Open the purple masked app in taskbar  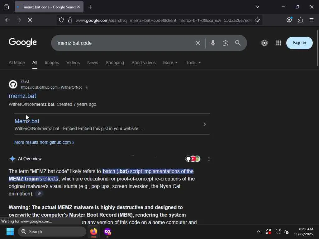107,232
